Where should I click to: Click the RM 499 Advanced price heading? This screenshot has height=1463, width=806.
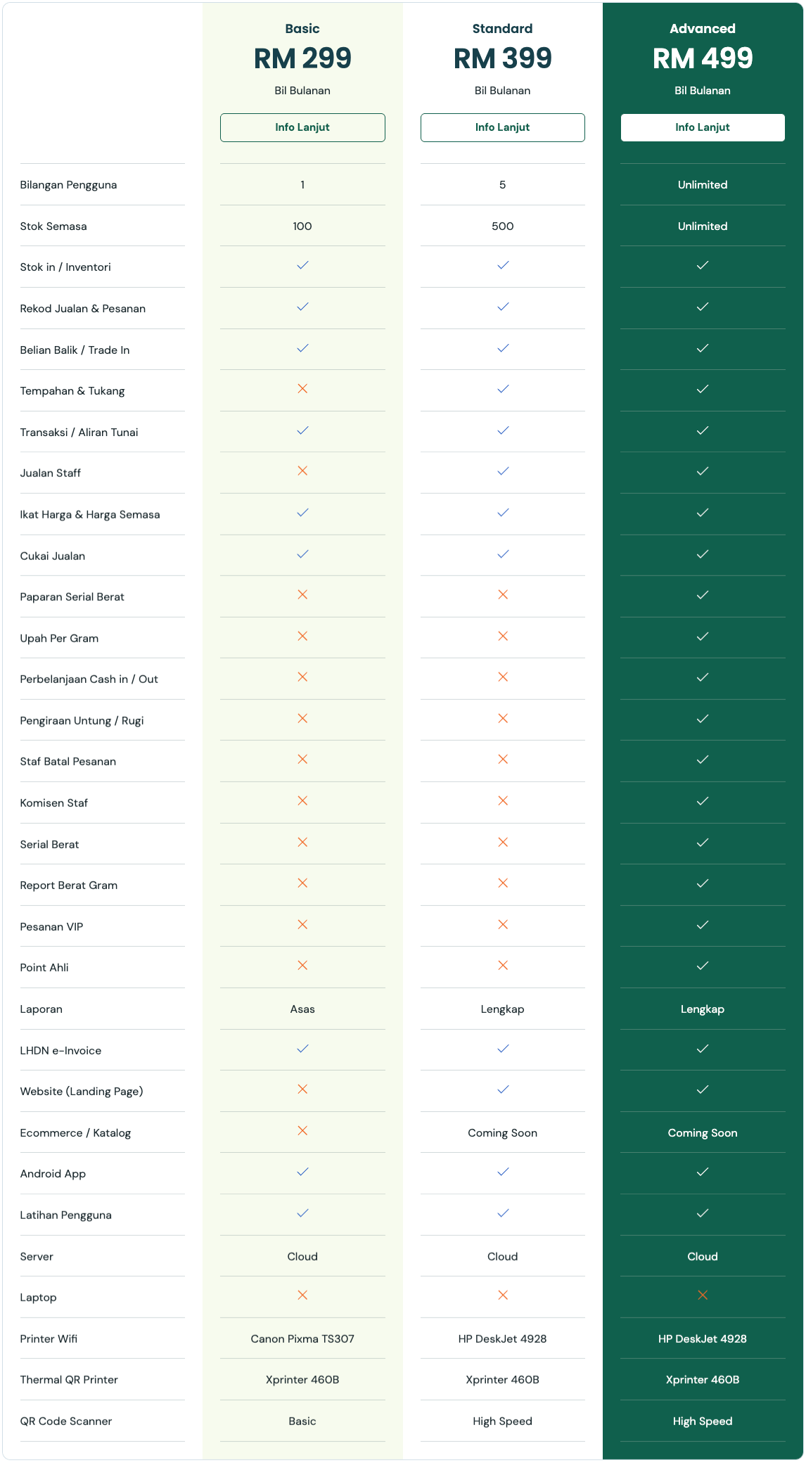(703, 58)
